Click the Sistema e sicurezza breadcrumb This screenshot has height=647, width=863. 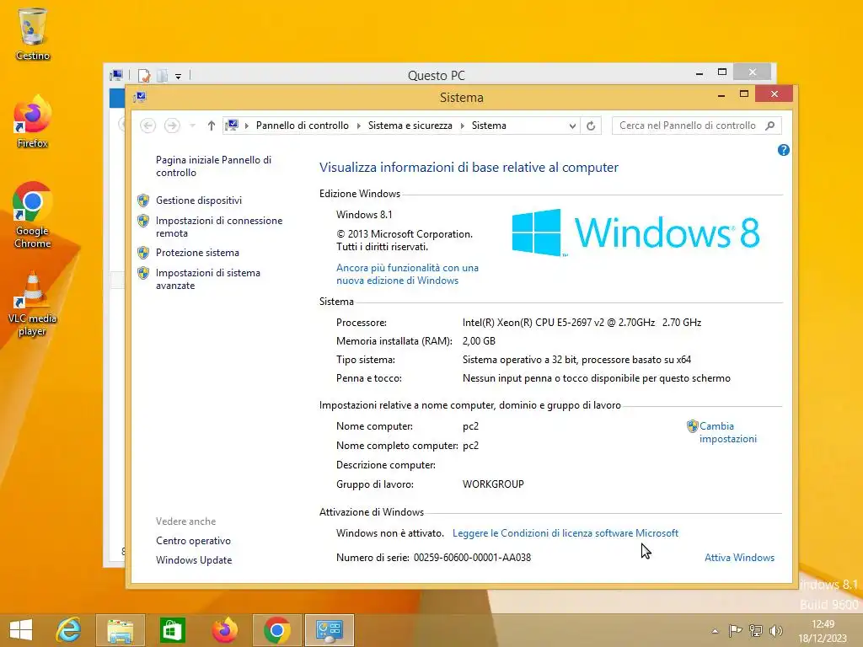coord(410,126)
